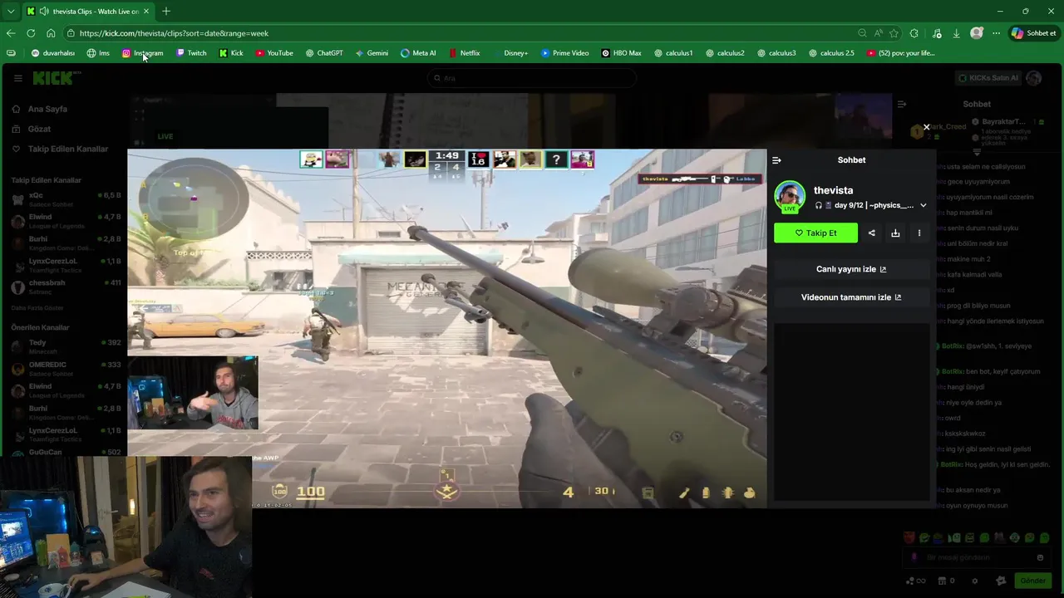The height and width of the screenshot is (598, 1064).
Task: Click the KICKs Satın Al button
Action: tap(988, 78)
